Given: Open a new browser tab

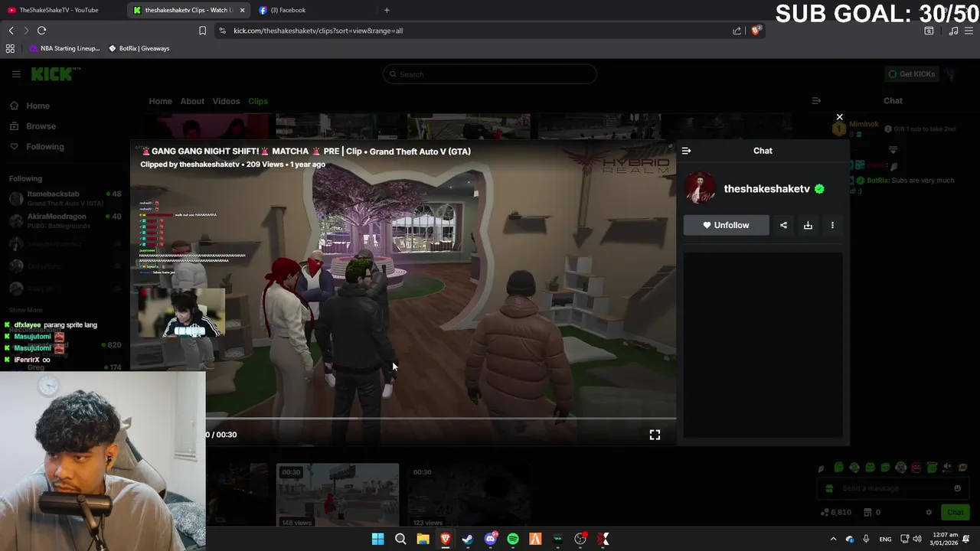Looking at the screenshot, I should coord(387,10).
